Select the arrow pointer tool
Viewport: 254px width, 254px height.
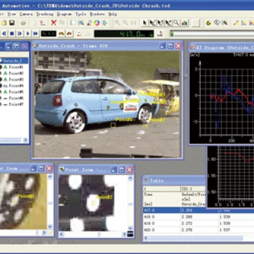click(144, 23)
